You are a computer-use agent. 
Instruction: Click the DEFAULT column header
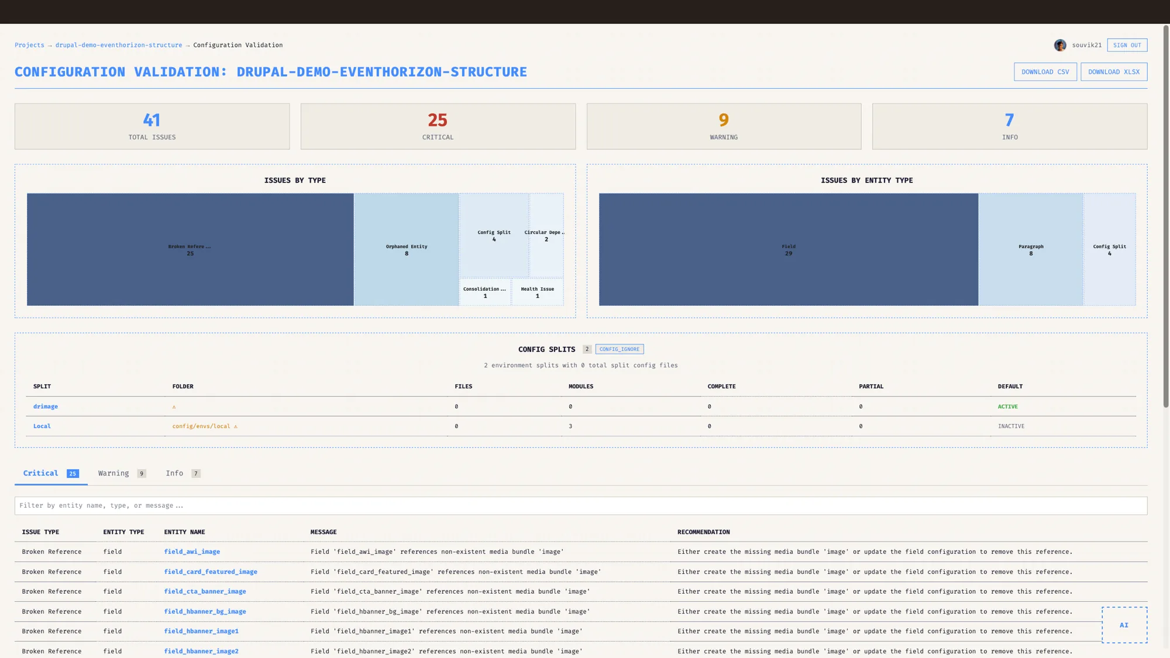coord(1010,387)
